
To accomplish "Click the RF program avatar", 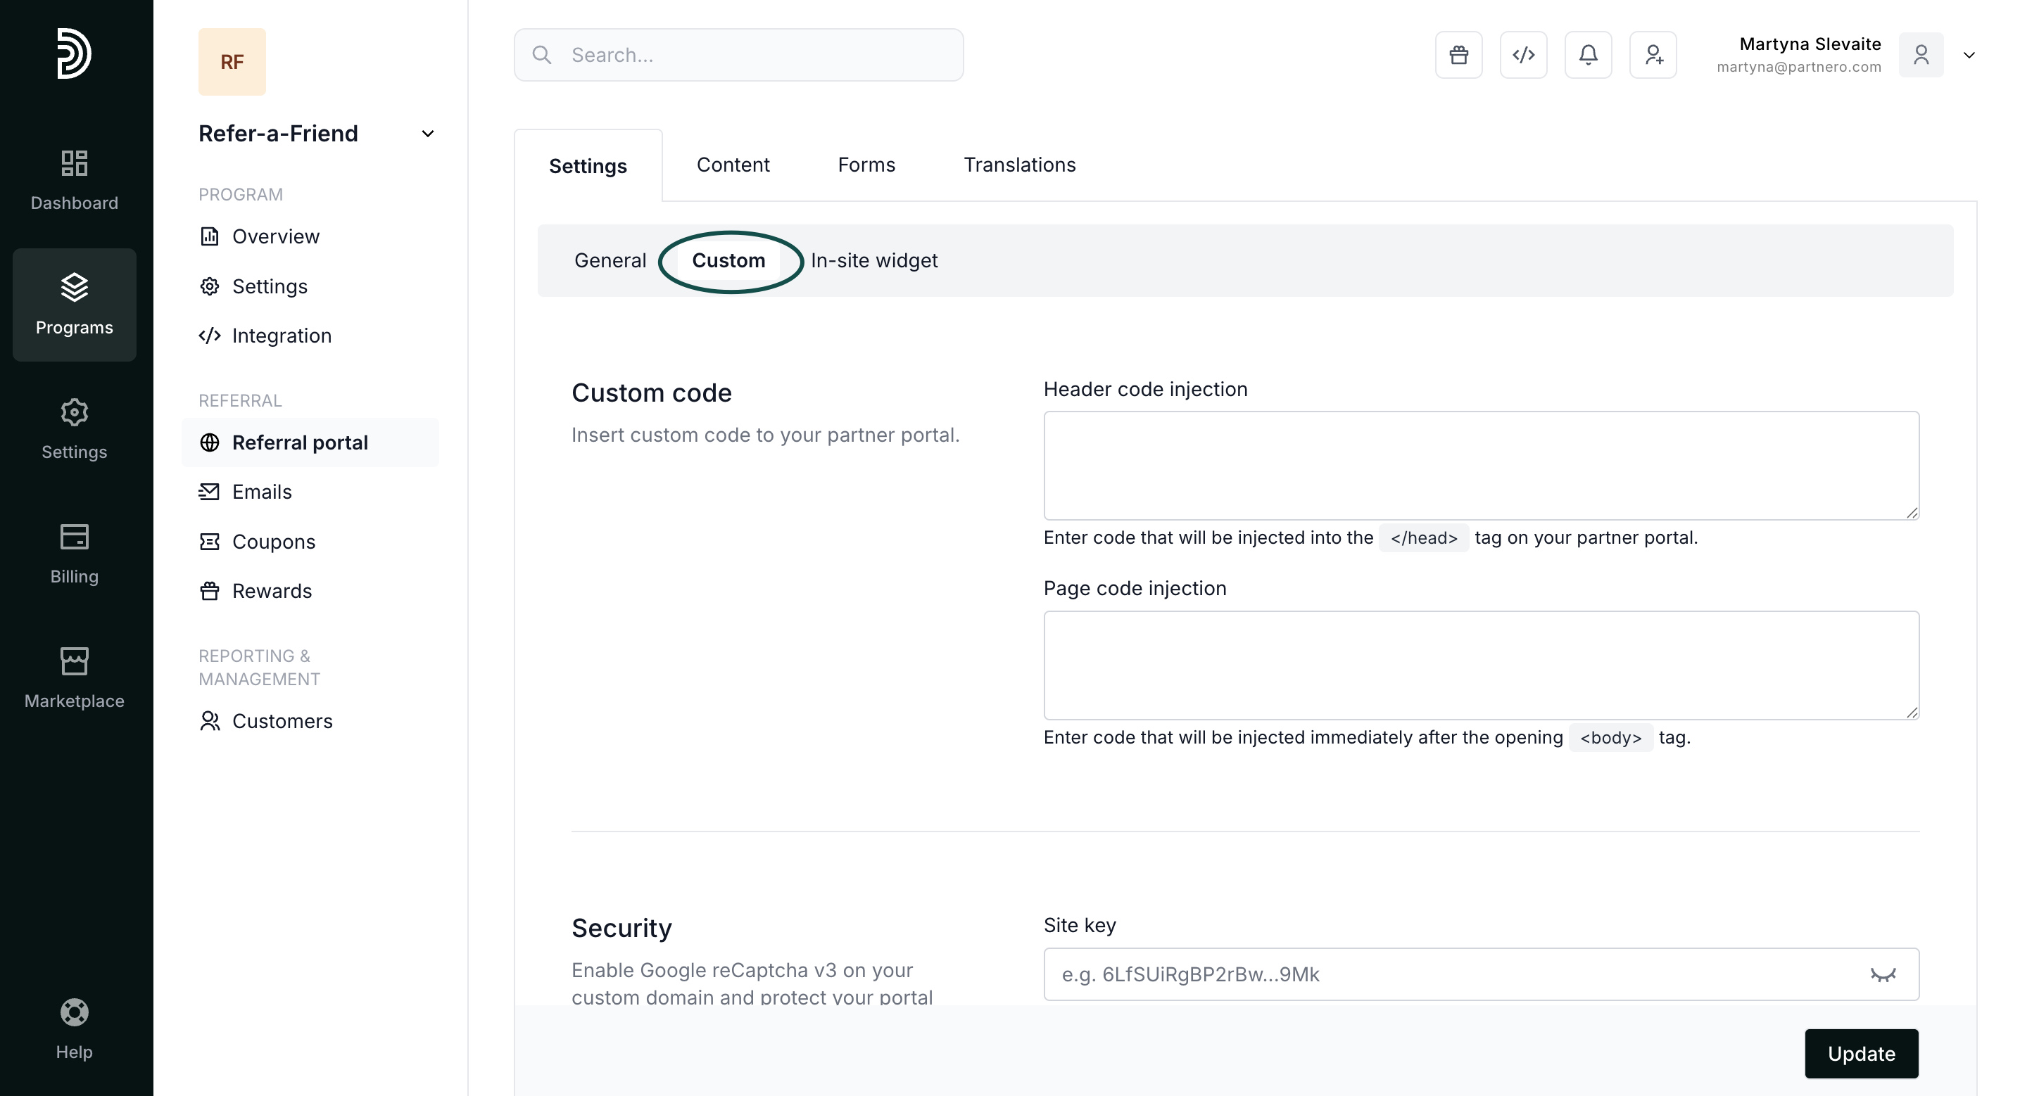I will coord(232,62).
